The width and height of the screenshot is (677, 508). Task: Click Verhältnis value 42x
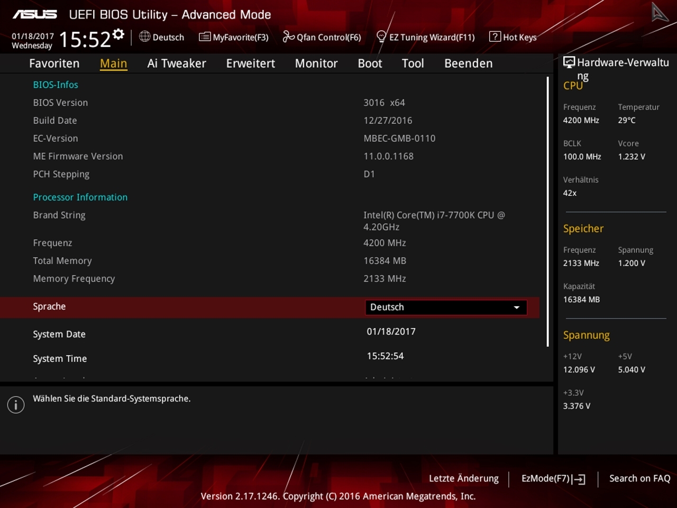tap(570, 193)
